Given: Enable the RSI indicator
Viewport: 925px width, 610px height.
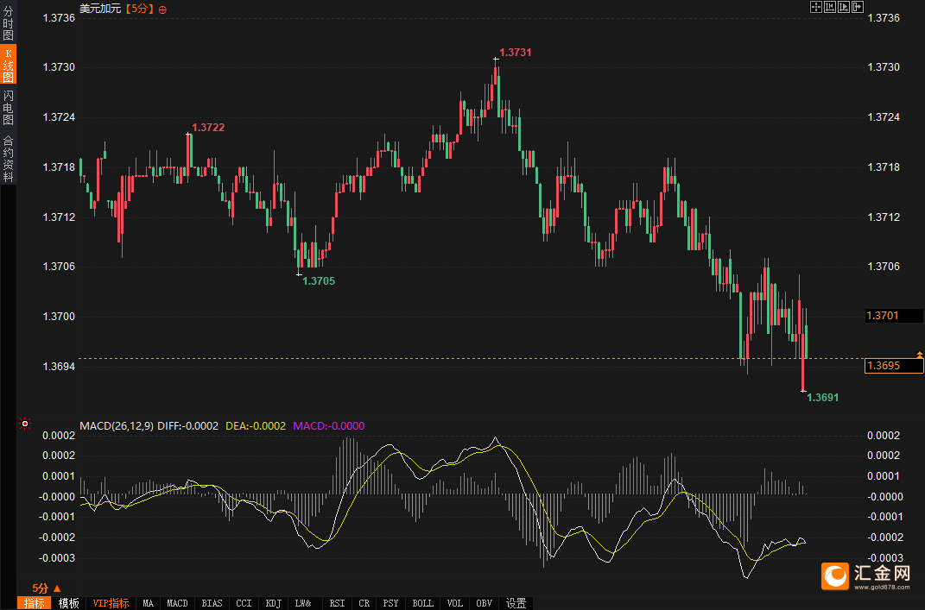Looking at the screenshot, I should coord(337,603).
